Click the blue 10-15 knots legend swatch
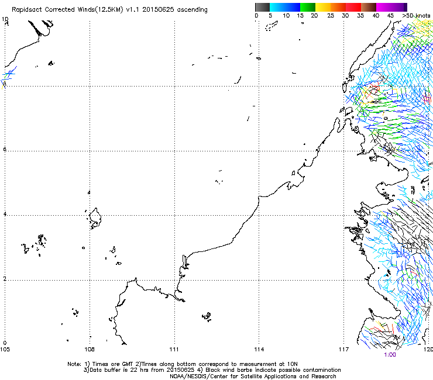This screenshot has width=433, height=380. 293,7
